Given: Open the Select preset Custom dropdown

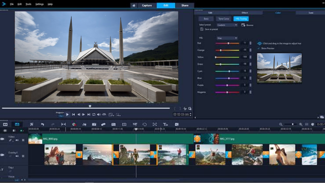Looking at the screenshot, I should pyautogui.click(x=227, y=25).
